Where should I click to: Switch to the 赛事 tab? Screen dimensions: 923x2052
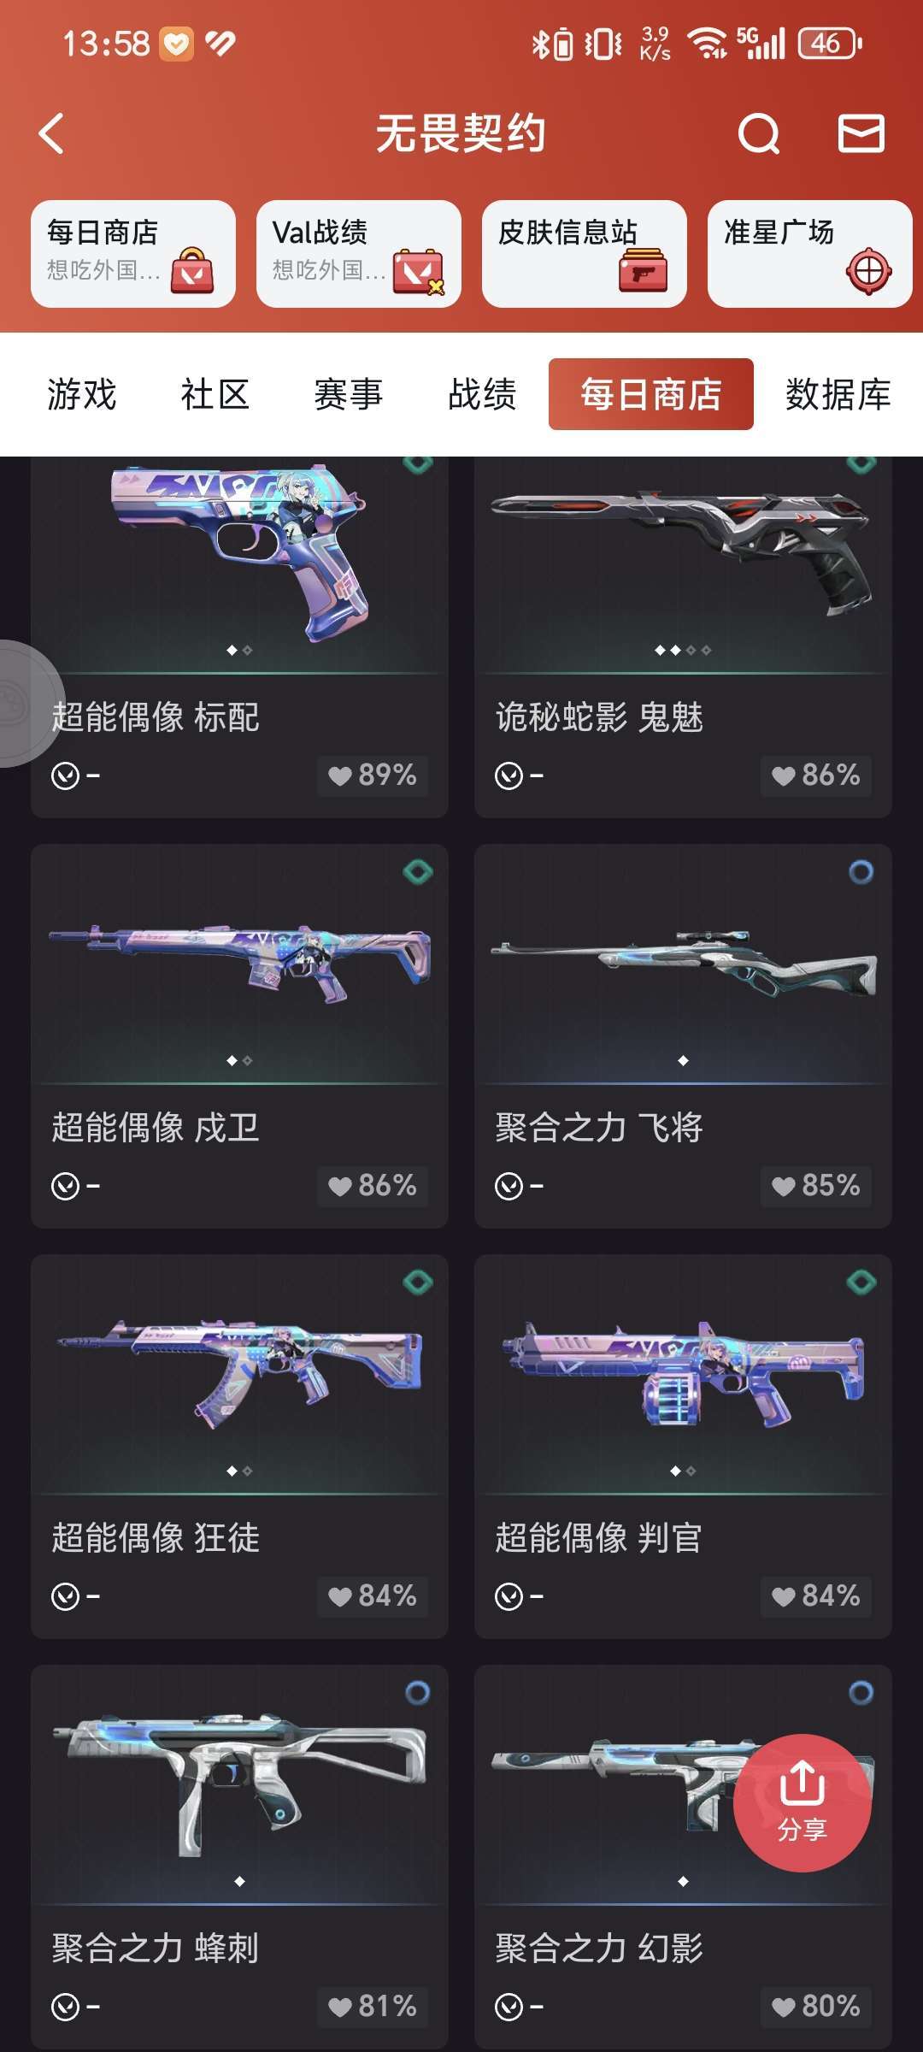pyautogui.click(x=349, y=394)
